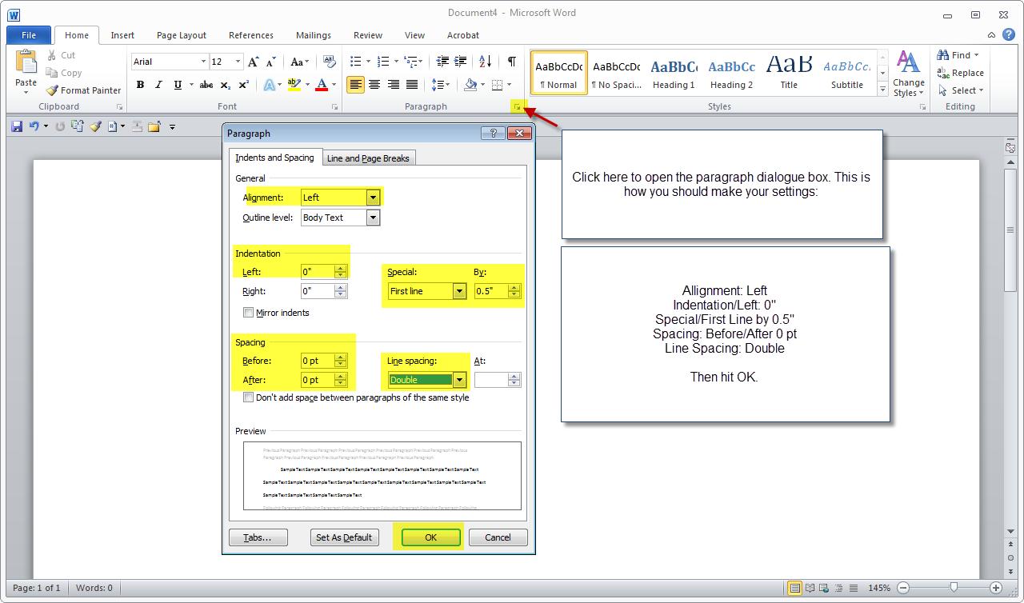This screenshot has height=603, width=1024.
Task: Click the Left indentation input field
Action: pyautogui.click(x=318, y=272)
